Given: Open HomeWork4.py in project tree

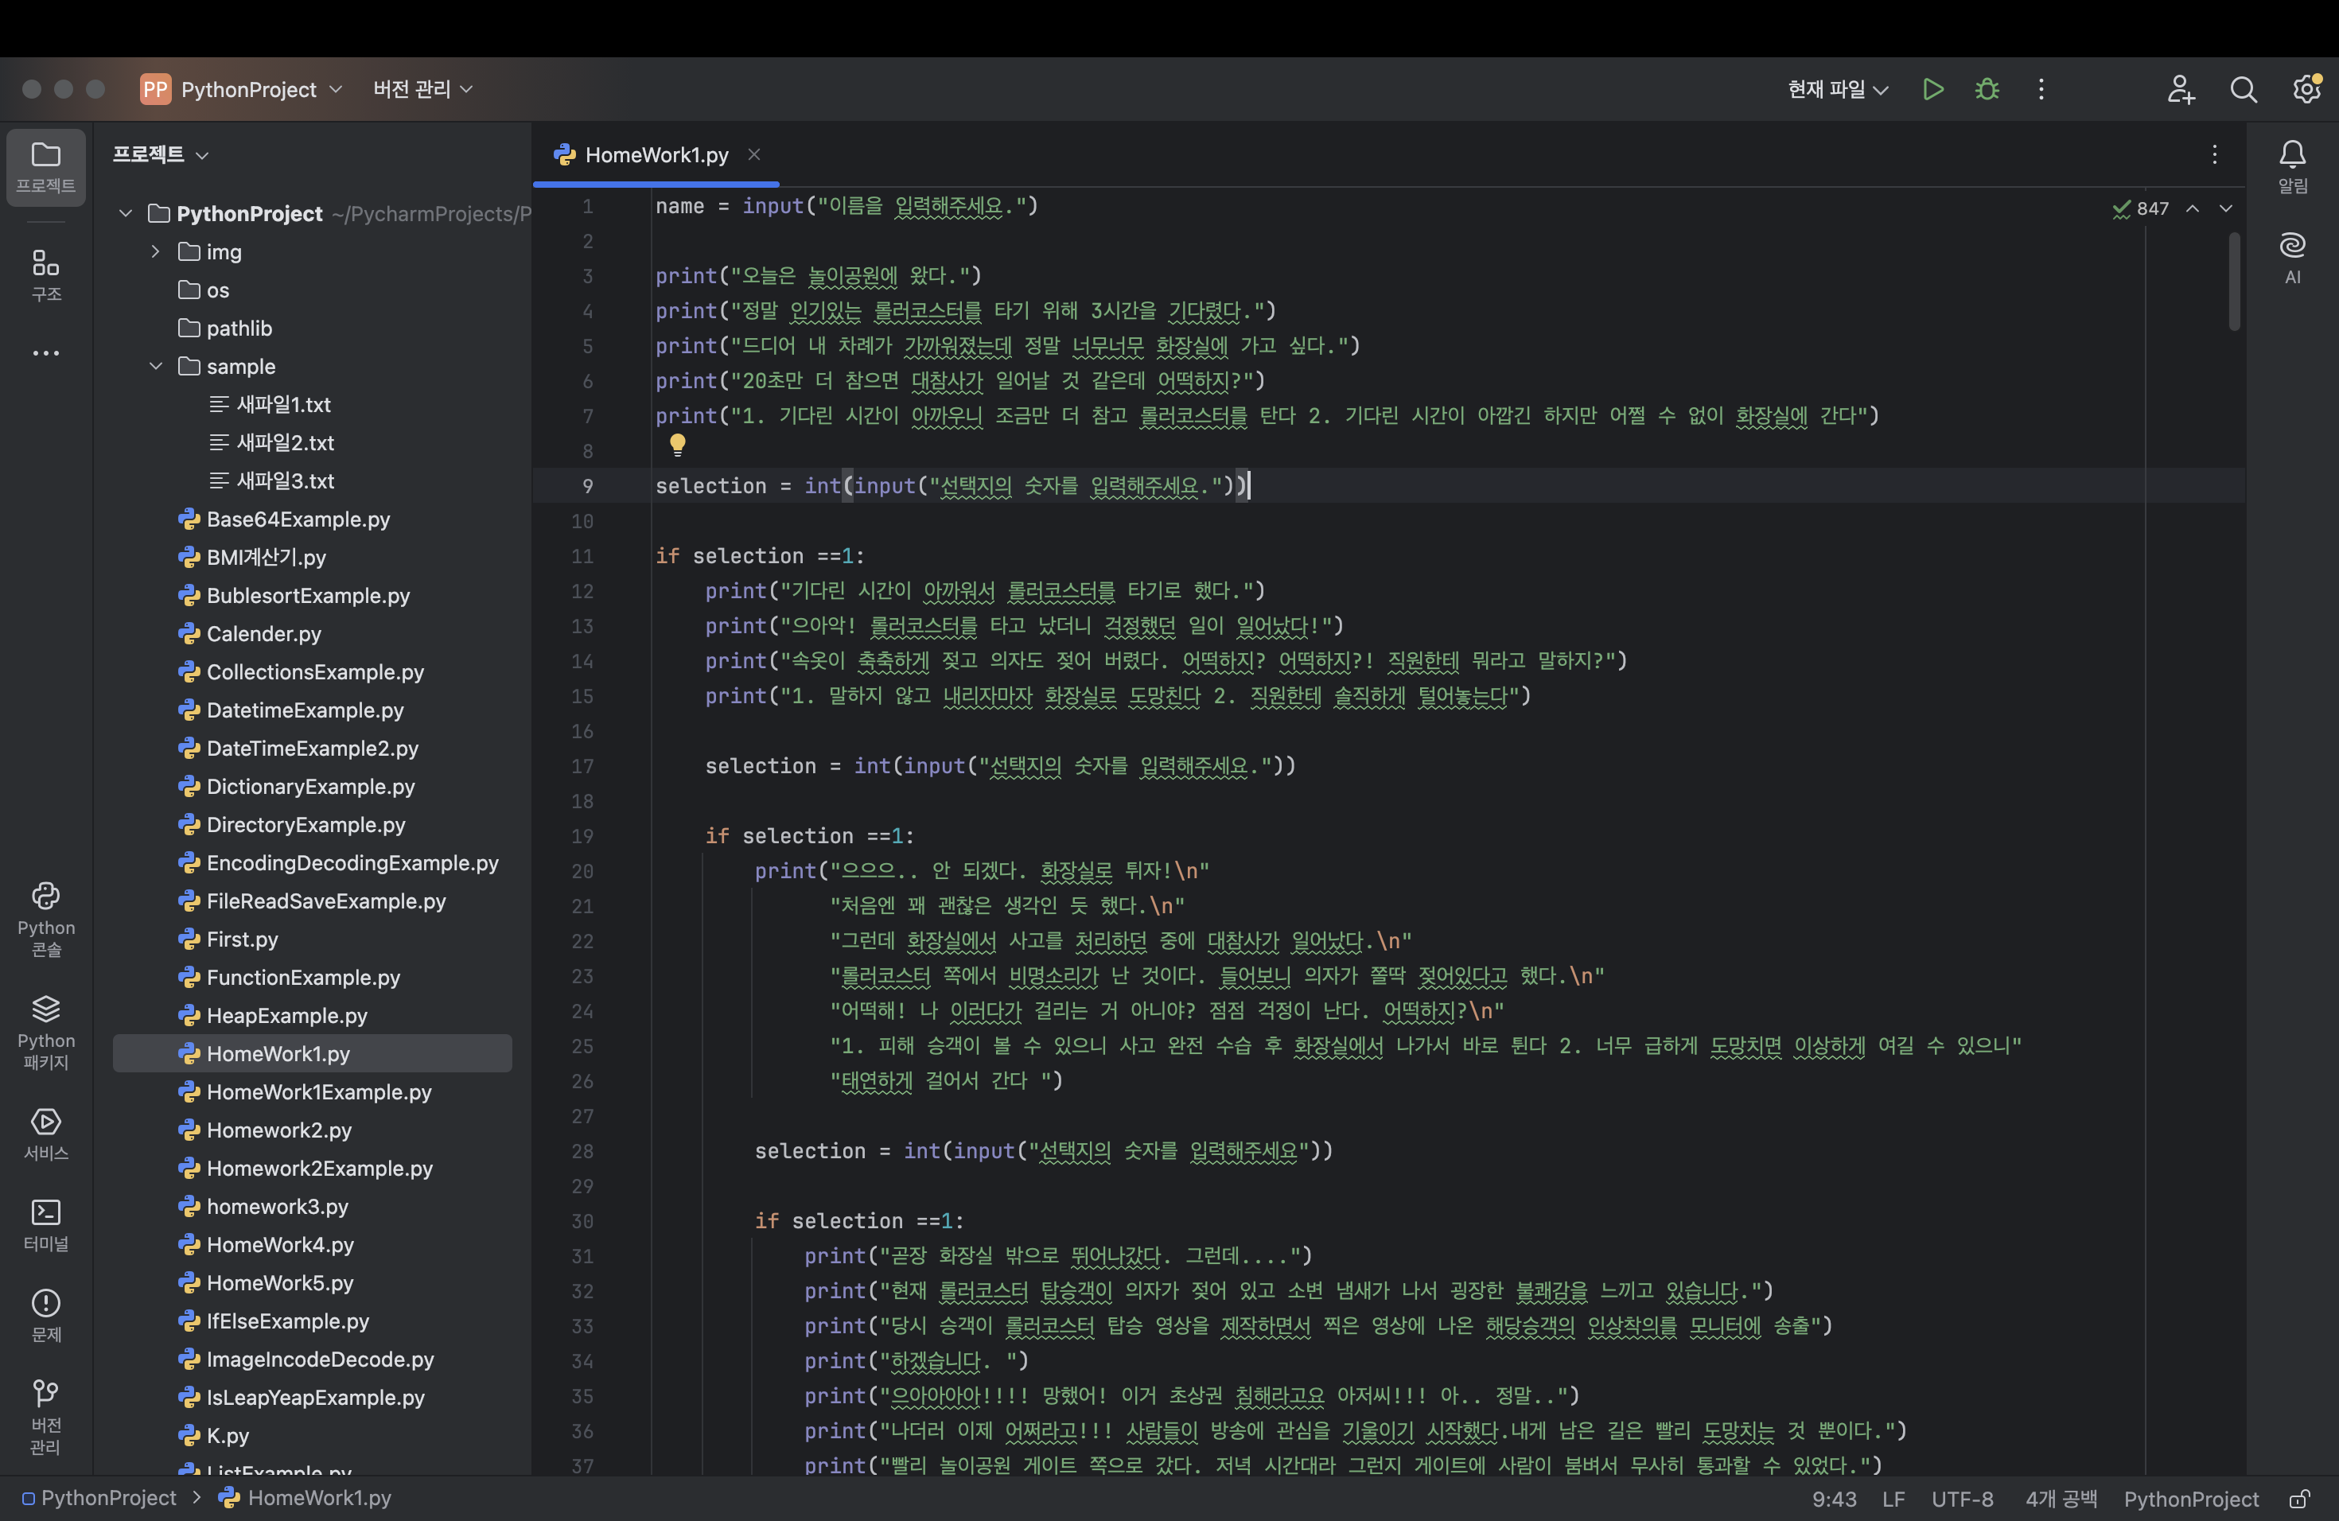Looking at the screenshot, I should point(279,1245).
